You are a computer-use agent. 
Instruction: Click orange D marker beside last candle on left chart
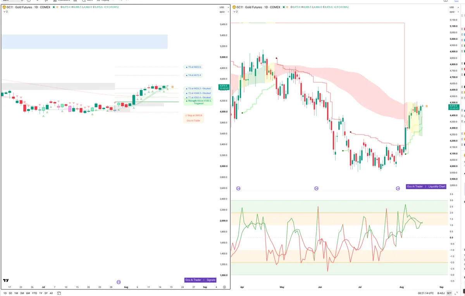tap(172, 87)
